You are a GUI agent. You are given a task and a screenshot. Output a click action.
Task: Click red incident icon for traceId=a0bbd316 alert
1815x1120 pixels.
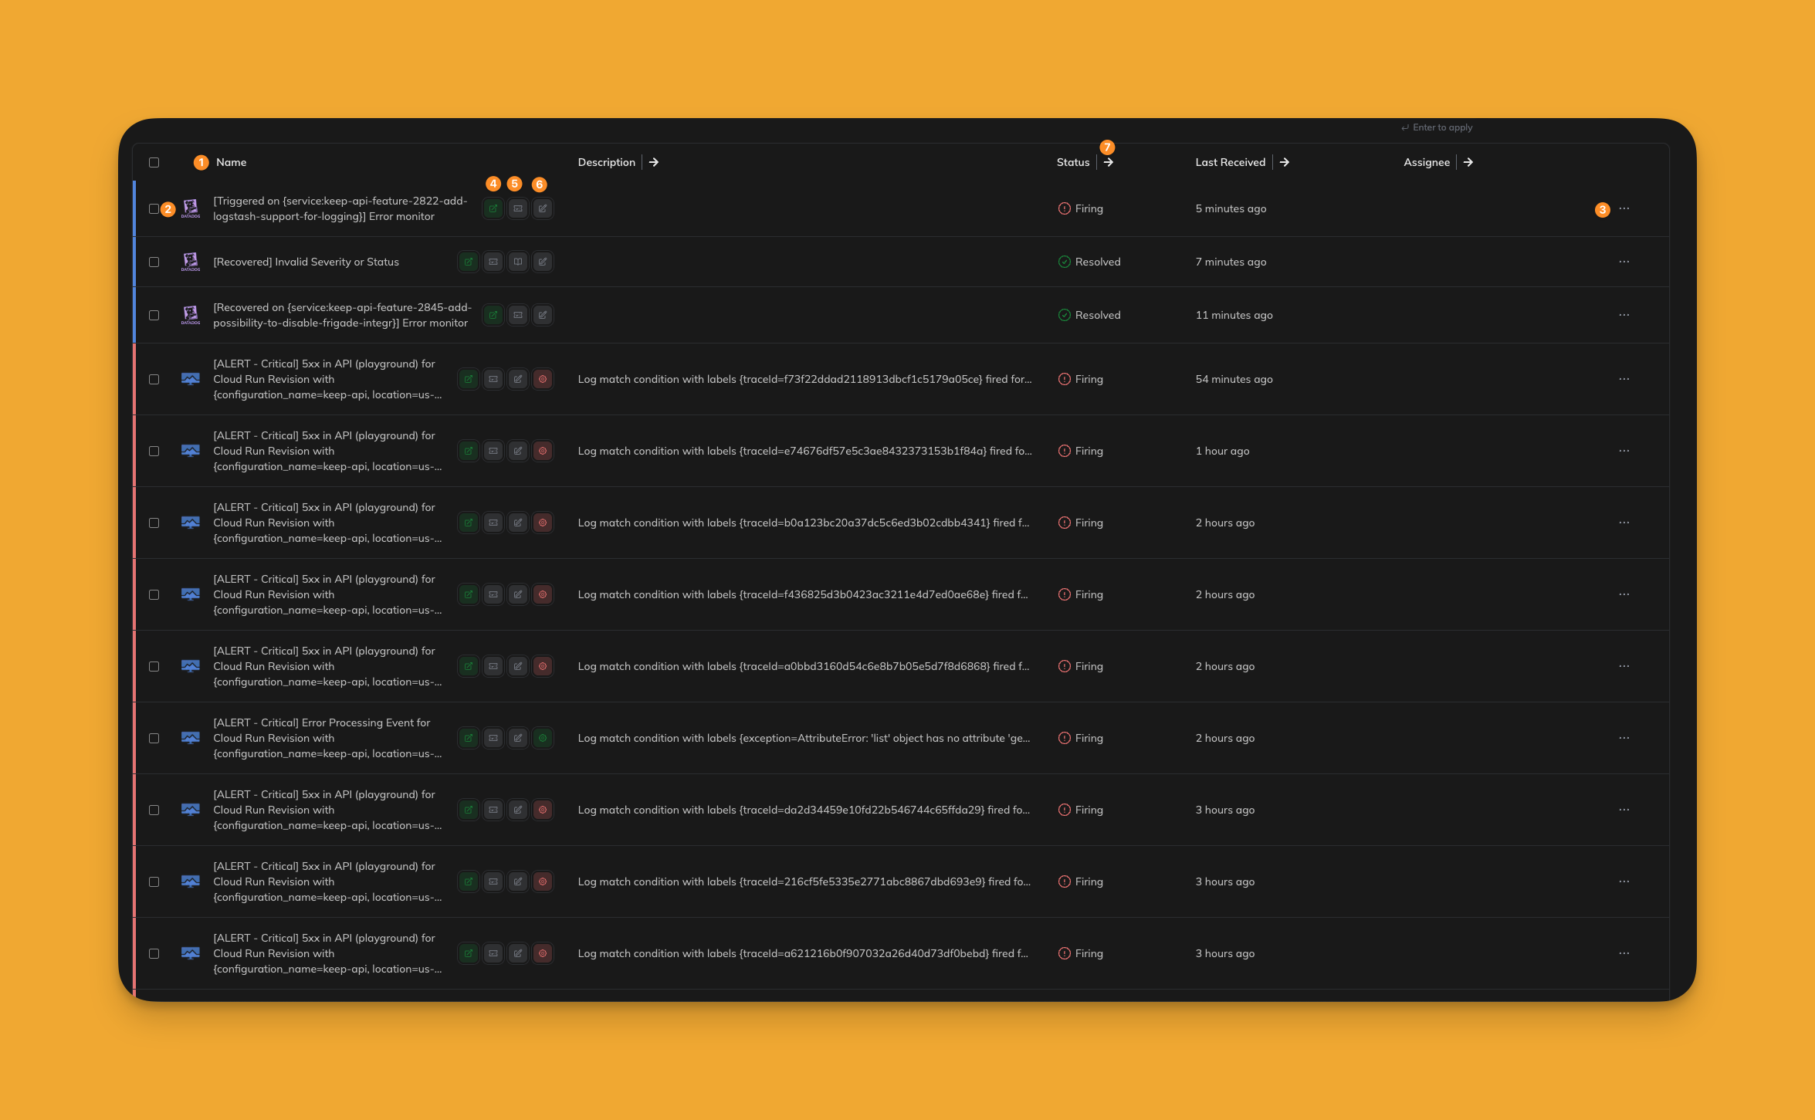pyautogui.click(x=542, y=666)
